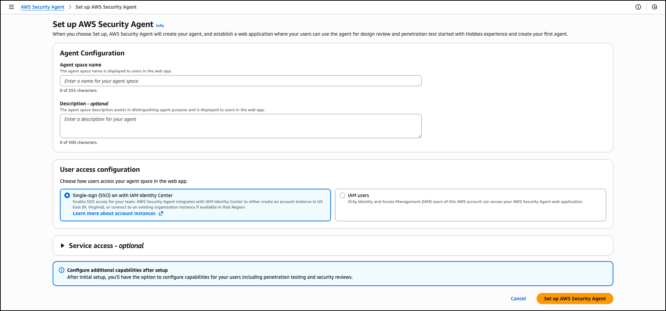Cancel the agent setup
This screenshot has height=311, width=666.
coord(518,299)
